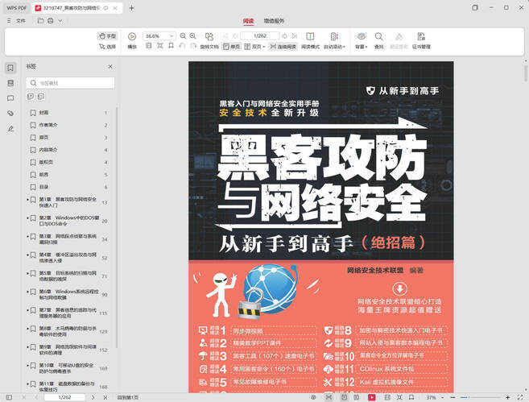Click the zoom out magnifier icon
The height and width of the screenshot is (402, 529).
tap(183, 36)
